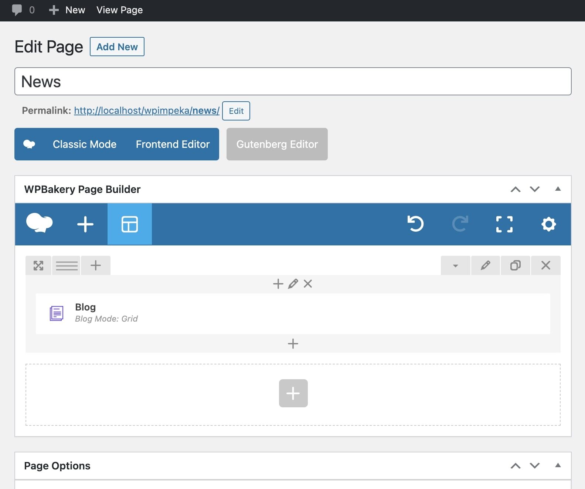Click the Page Options panel heading
The height and width of the screenshot is (489, 585).
coord(57,466)
